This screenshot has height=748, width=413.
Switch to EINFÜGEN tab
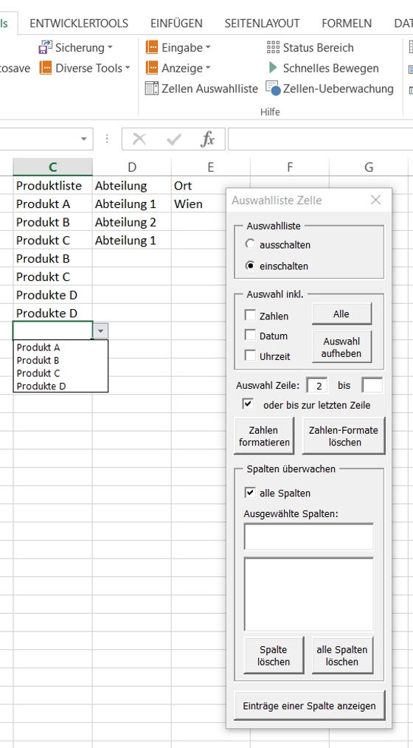(176, 23)
